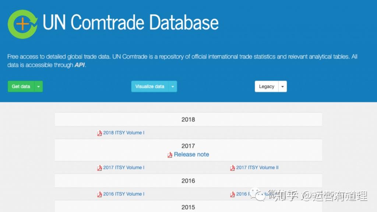Click the PDF icon beside 2017 ITSY Volume II
The height and width of the screenshot is (212, 377).
coord(232,167)
